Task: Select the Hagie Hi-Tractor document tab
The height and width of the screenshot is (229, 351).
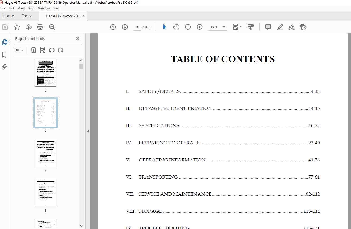Action: pyautogui.click(x=63, y=16)
